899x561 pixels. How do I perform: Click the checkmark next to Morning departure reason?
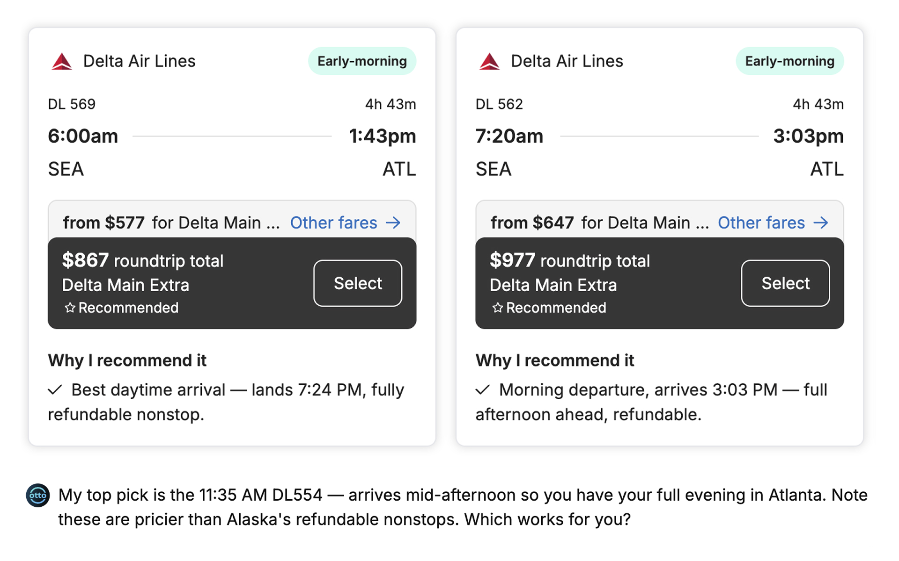[483, 389]
